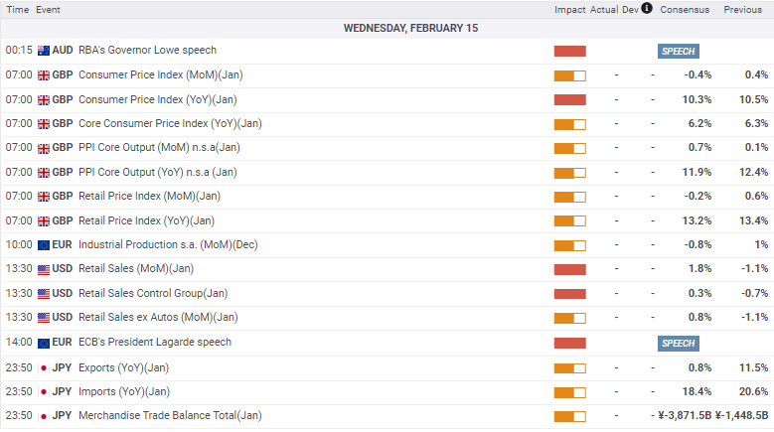Image resolution: width=774 pixels, height=432 pixels.
Task: Open Consumer Price Index (YoY)(Jan) event
Action: click(x=157, y=99)
